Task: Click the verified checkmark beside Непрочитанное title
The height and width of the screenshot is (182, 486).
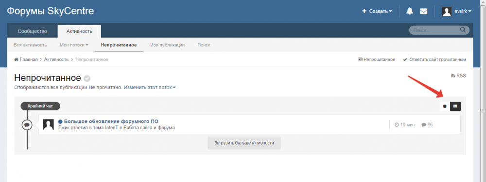Action: point(87,78)
